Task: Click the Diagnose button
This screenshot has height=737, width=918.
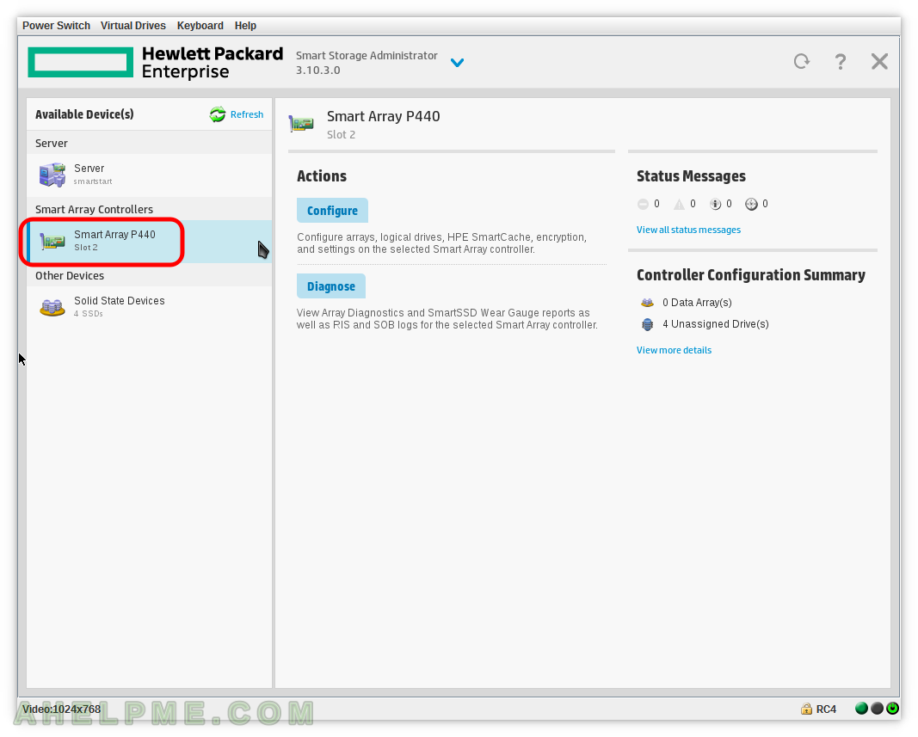Action: tap(330, 286)
